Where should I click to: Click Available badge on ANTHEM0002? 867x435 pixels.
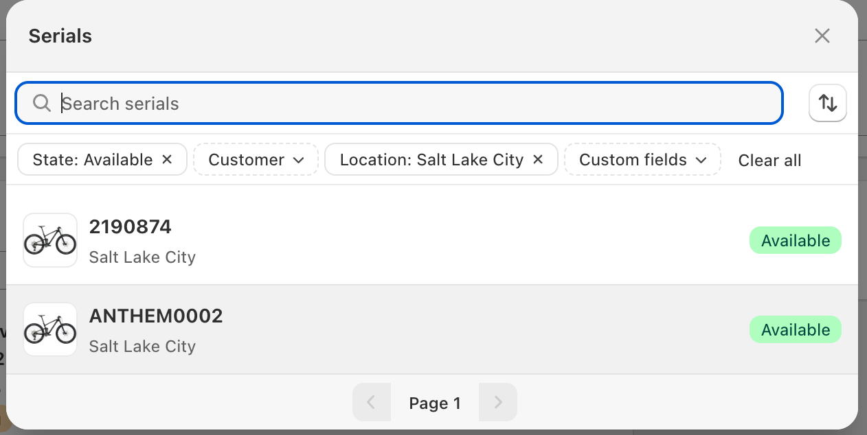(x=795, y=330)
